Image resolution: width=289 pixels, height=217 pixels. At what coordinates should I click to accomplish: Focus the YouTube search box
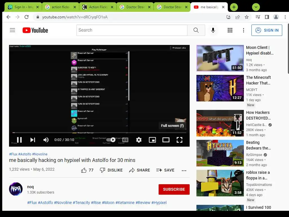(x=132, y=30)
